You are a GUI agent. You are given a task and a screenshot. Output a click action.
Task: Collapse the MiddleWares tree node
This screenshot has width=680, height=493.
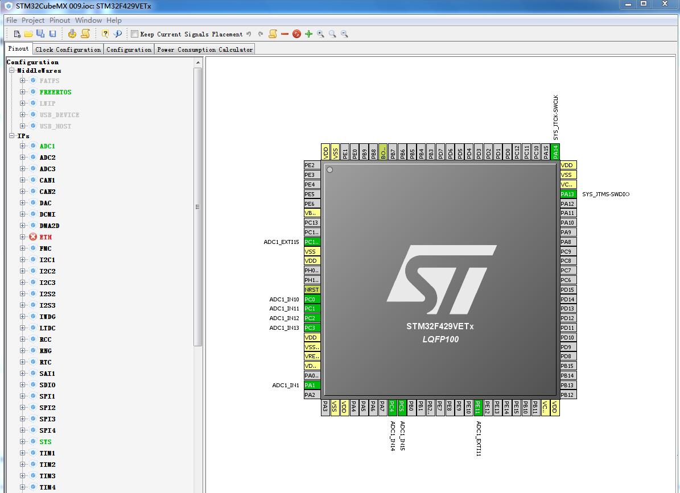point(12,70)
